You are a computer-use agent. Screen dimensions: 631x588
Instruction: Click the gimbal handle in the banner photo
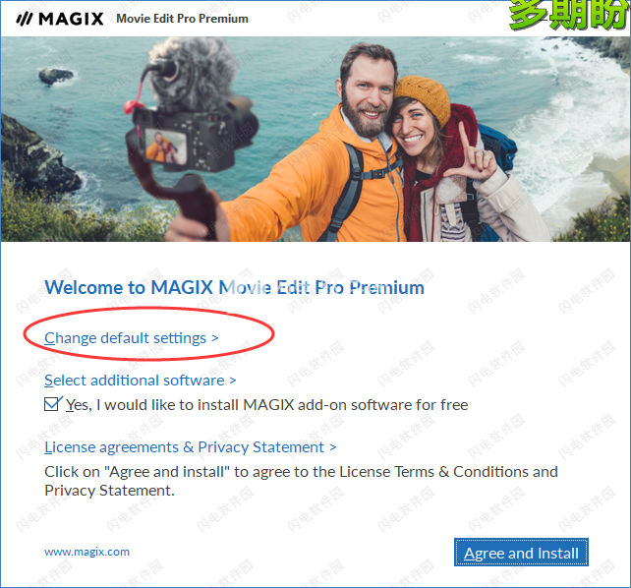click(196, 206)
